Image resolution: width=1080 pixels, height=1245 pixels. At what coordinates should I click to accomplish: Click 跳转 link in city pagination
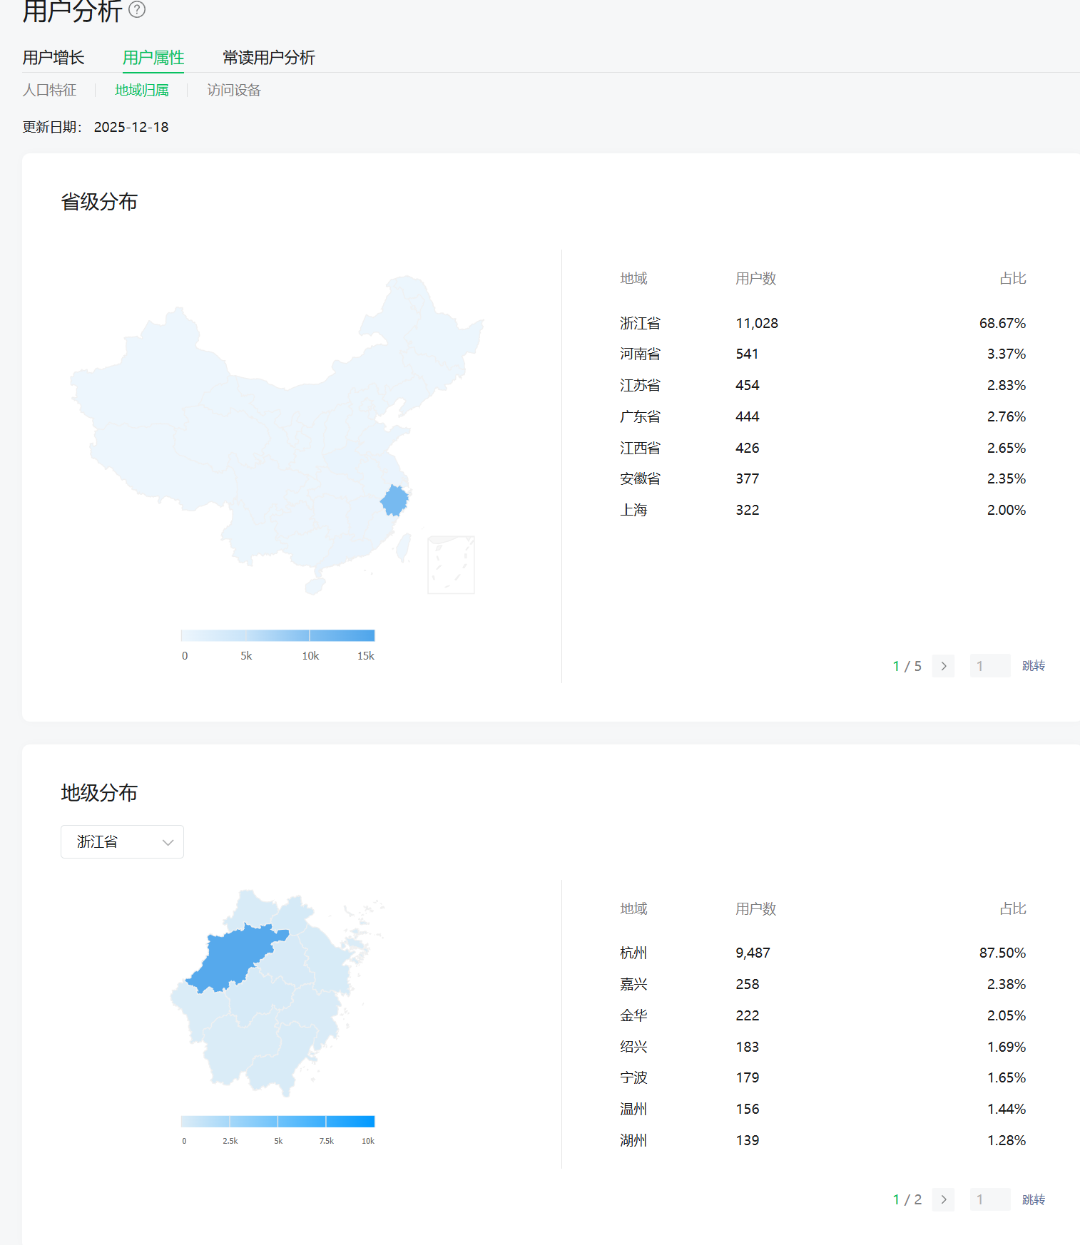click(x=1033, y=1199)
